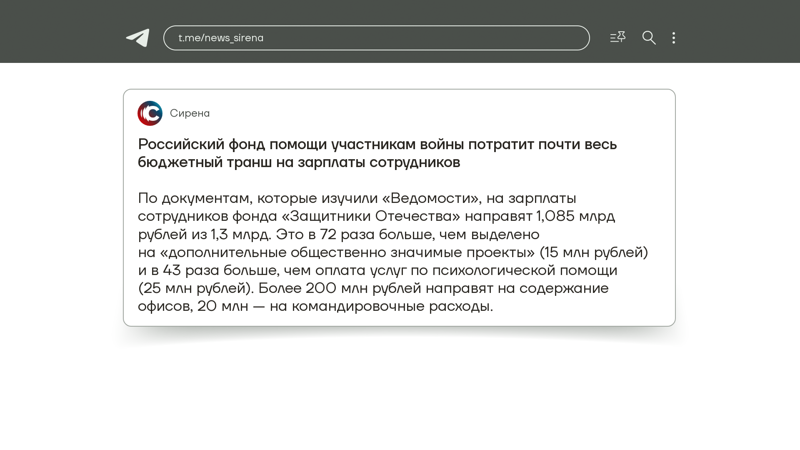Click «дополнительные общественно значимые проекты» quote
The image size is (800, 450).
(x=347, y=252)
